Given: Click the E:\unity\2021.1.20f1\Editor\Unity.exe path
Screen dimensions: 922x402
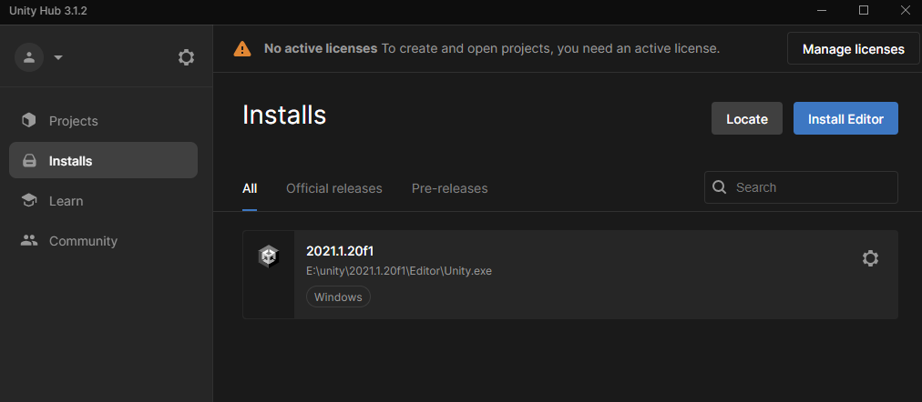Looking at the screenshot, I should click(399, 271).
